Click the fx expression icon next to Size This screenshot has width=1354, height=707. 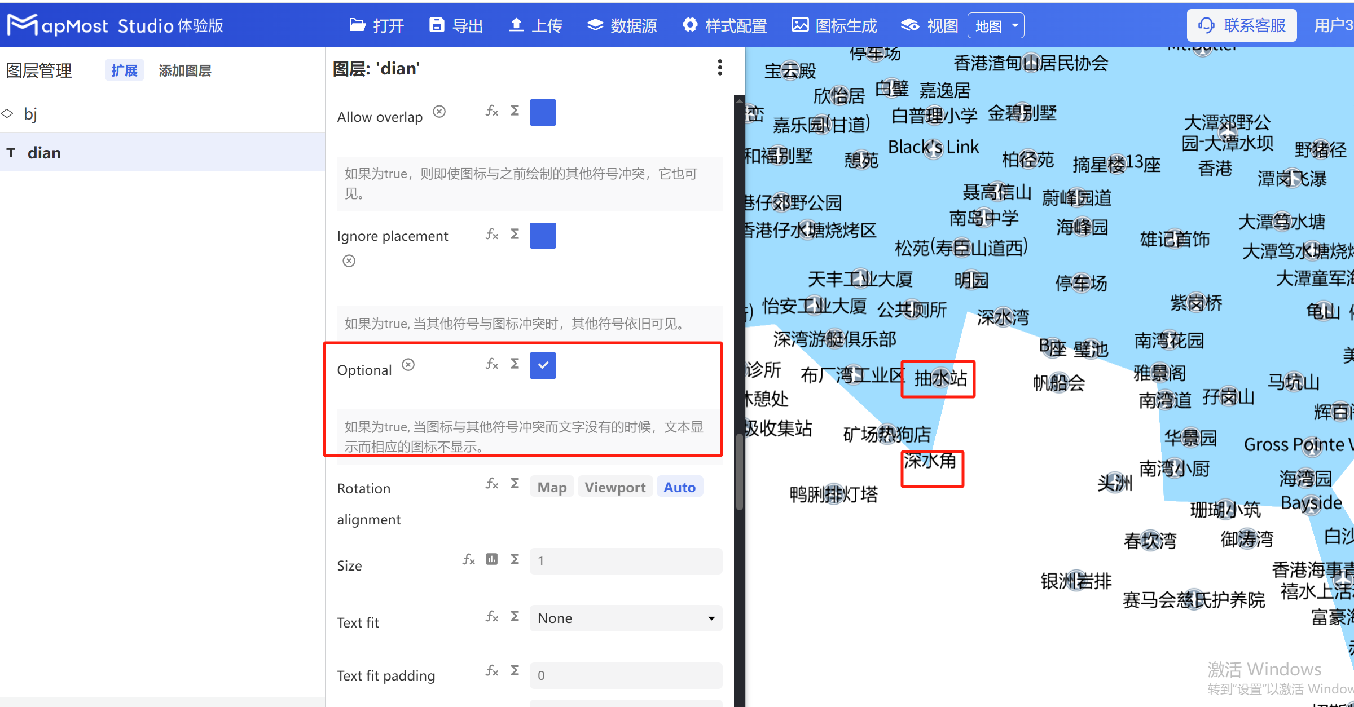(x=468, y=559)
